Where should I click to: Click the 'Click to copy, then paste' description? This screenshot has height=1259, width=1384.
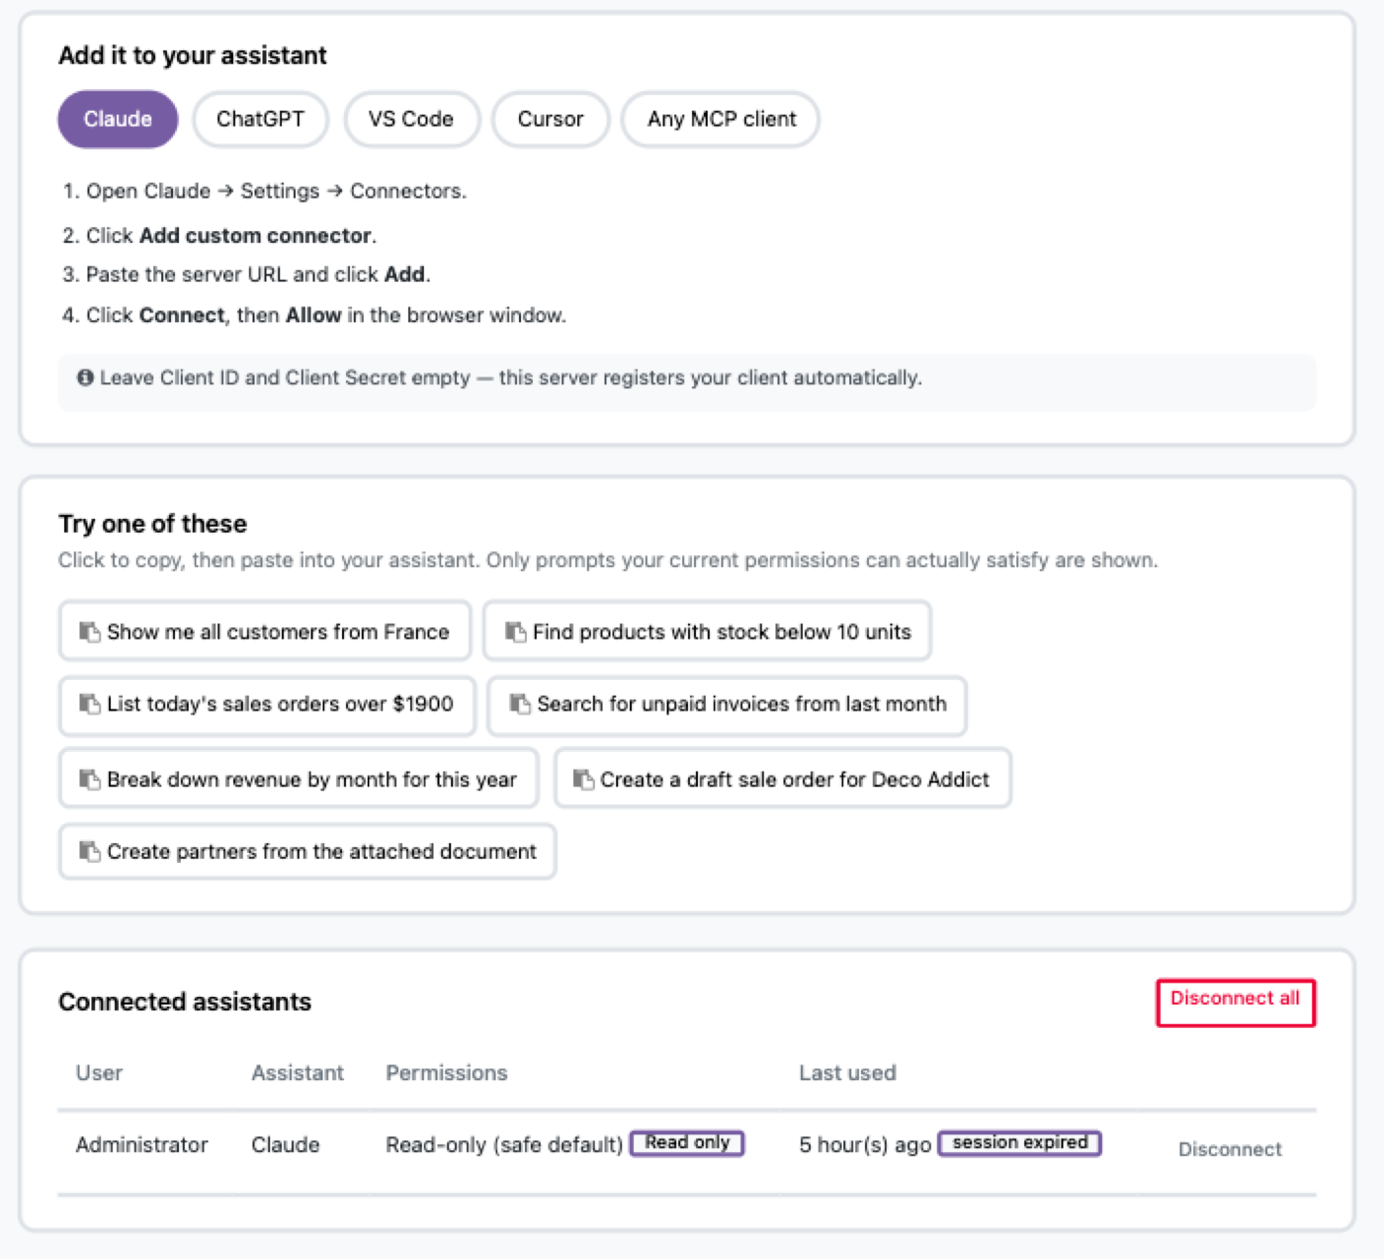point(607,560)
